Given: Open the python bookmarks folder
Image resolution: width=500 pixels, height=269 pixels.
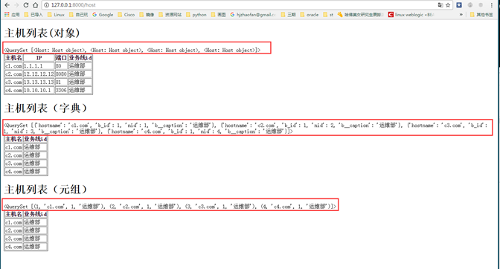Looking at the screenshot, I should (x=196, y=15).
